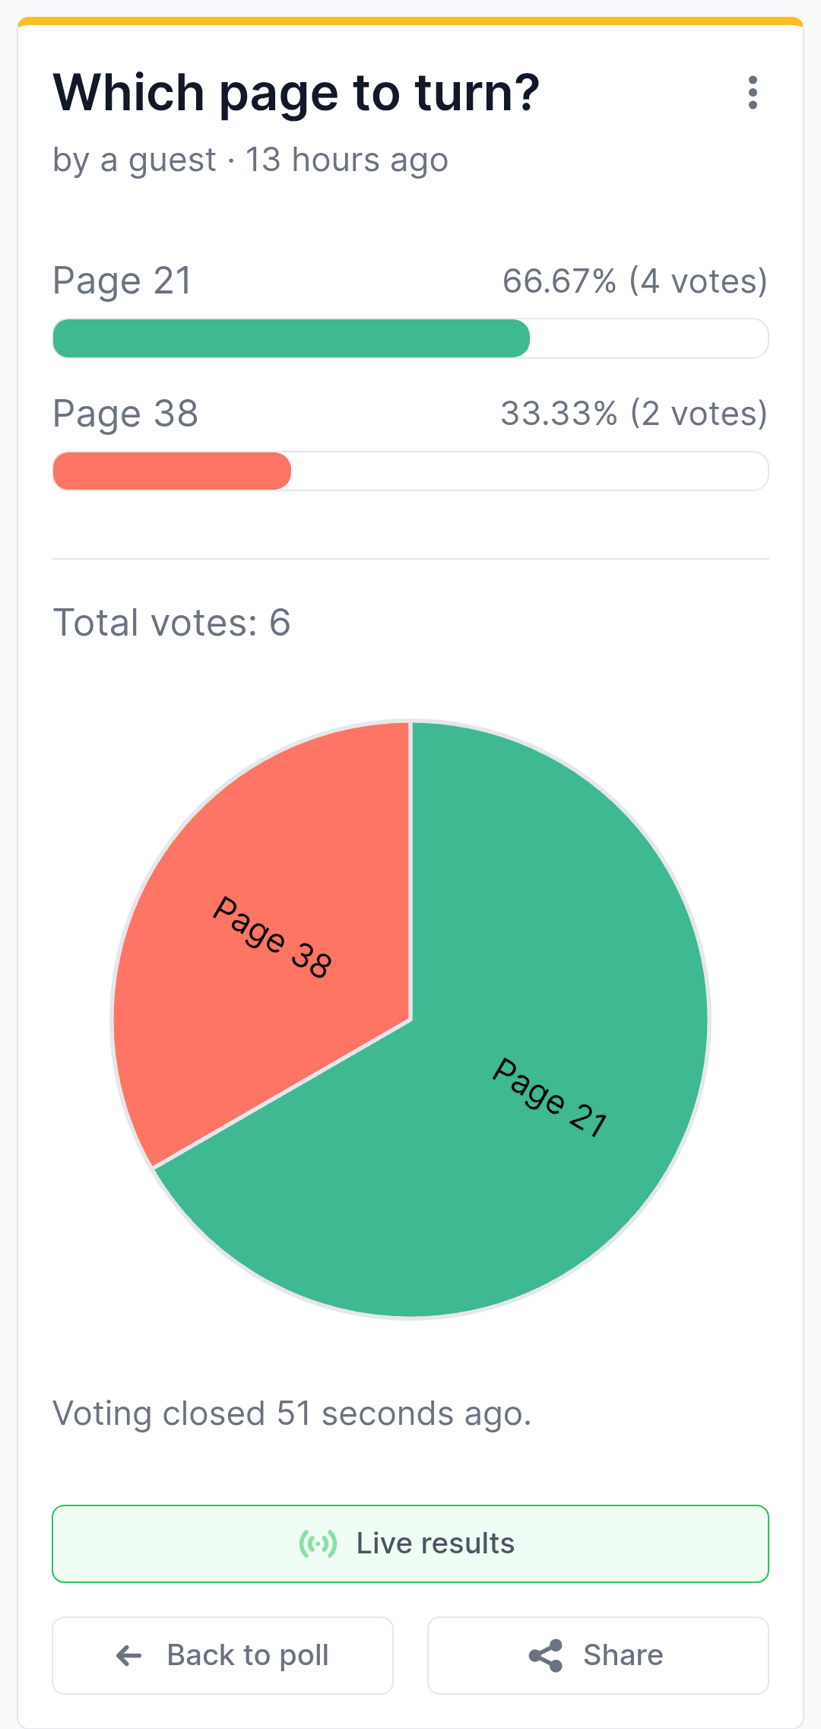Viewport: 821px width, 1729px height.
Task: Click the 'Voting closed 51 seconds ago' notice
Action: coord(292,1414)
